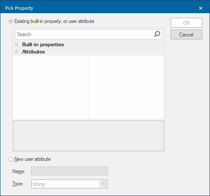
Task: Click the empty left column of property list
Action: pos(51,87)
